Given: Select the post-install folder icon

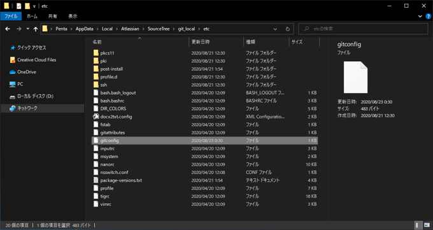Looking at the screenshot, I should click(x=96, y=69).
